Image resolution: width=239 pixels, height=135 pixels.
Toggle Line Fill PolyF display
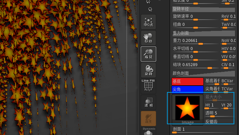tap(148, 86)
